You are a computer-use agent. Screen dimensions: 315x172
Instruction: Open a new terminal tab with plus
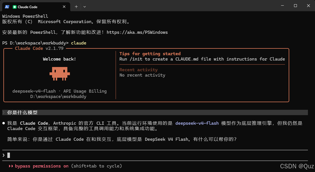[76, 7]
